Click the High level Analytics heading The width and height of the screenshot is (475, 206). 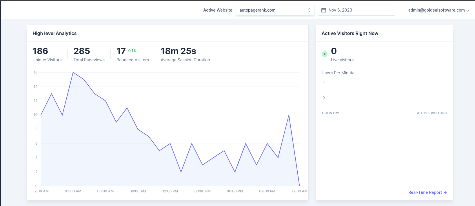coord(54,33)
